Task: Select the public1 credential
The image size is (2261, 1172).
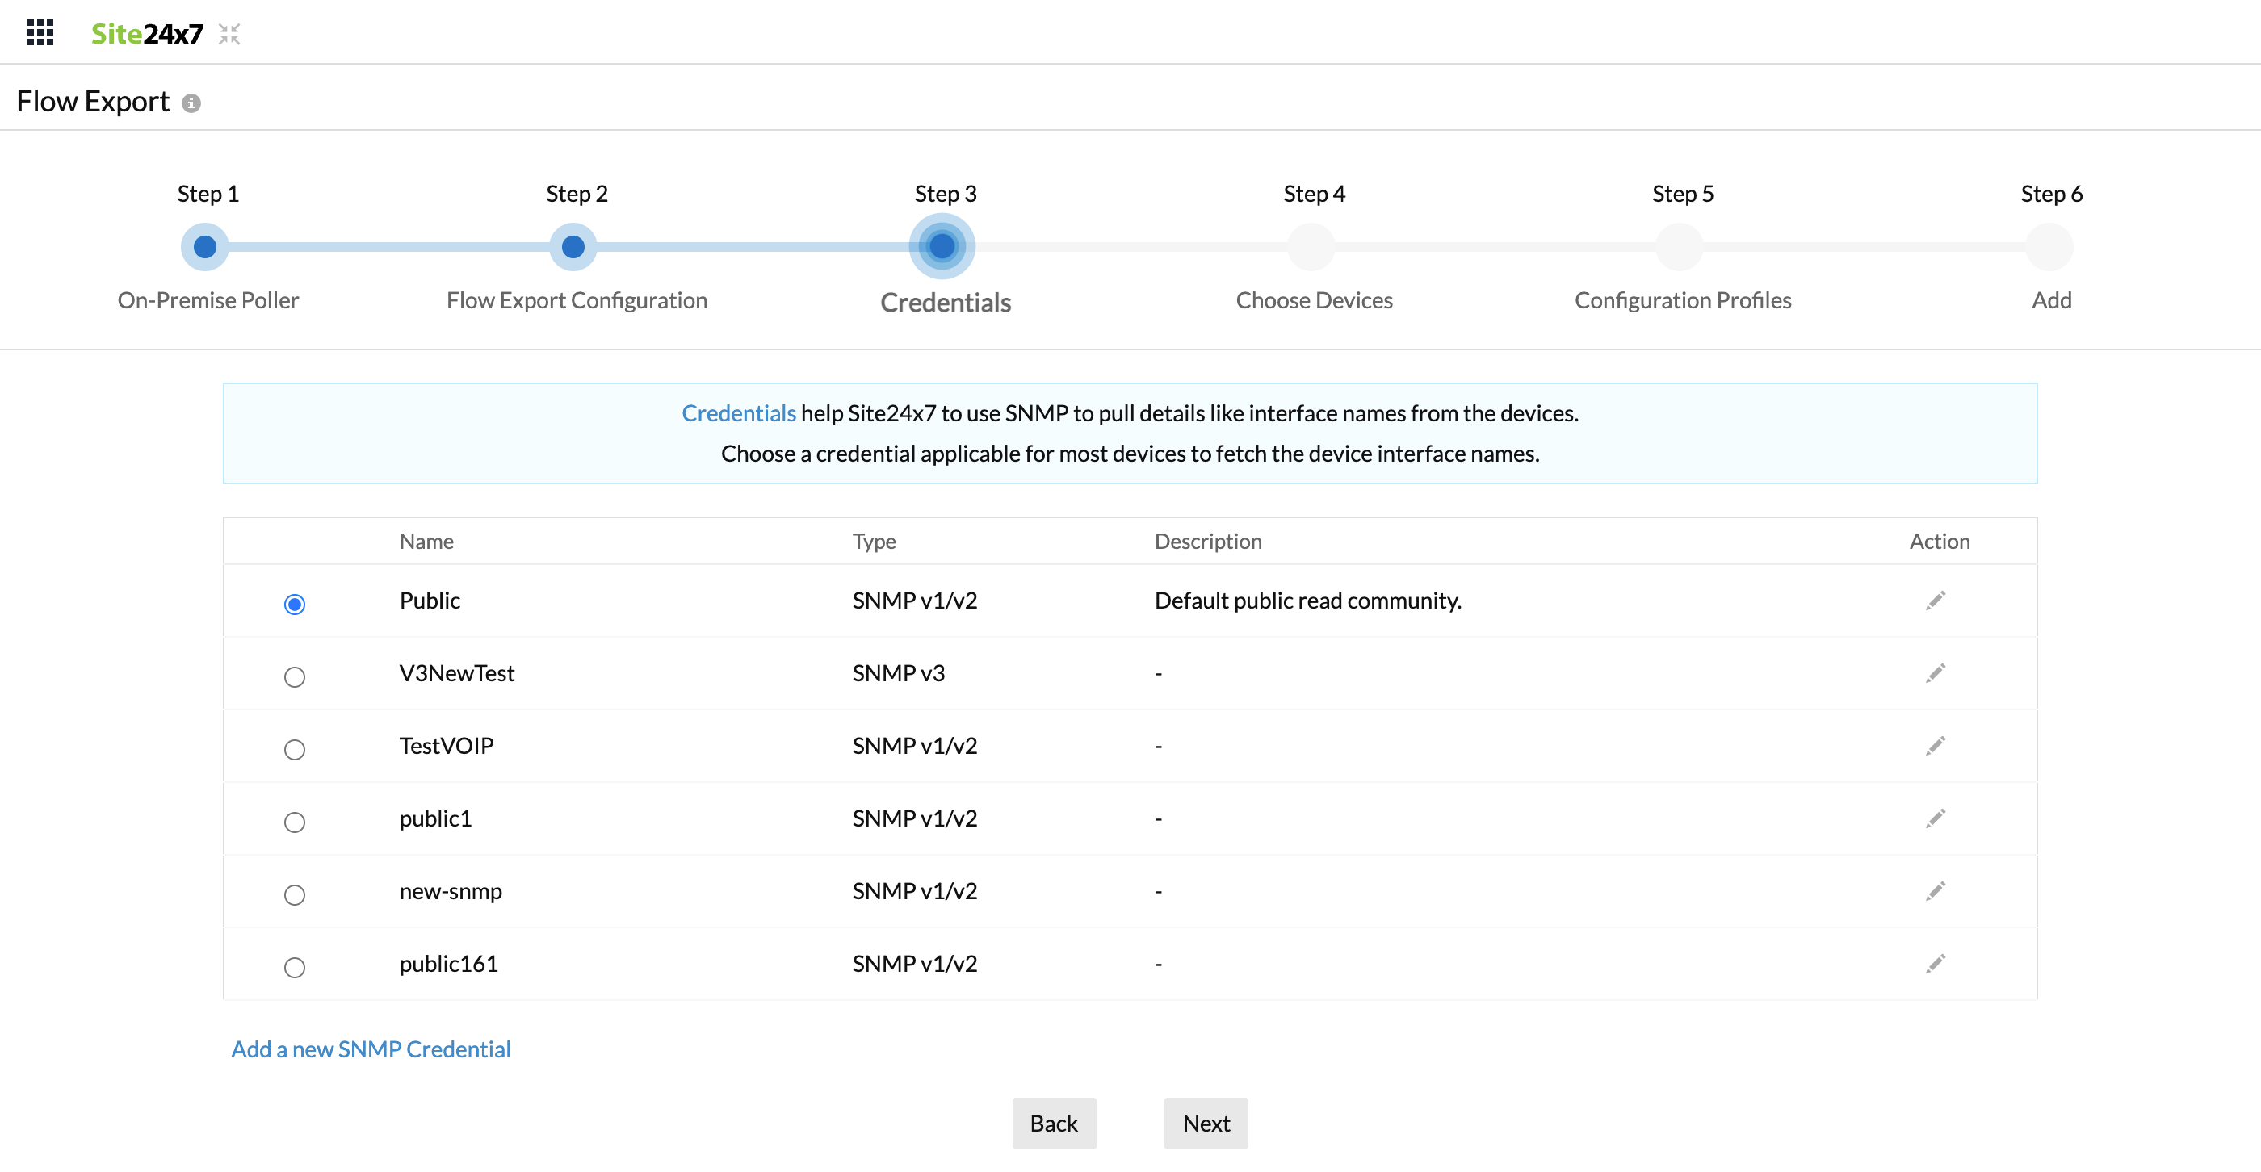Action: coord(296,822)
